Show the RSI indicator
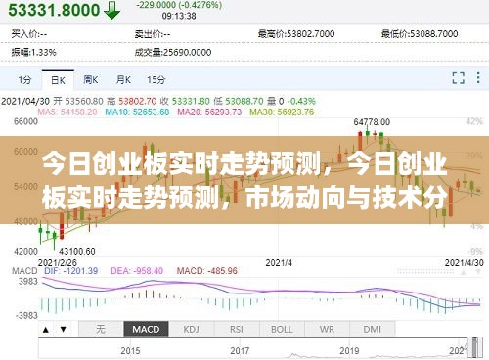Viewport: 489px width, 360px height. tap(237, 329)
